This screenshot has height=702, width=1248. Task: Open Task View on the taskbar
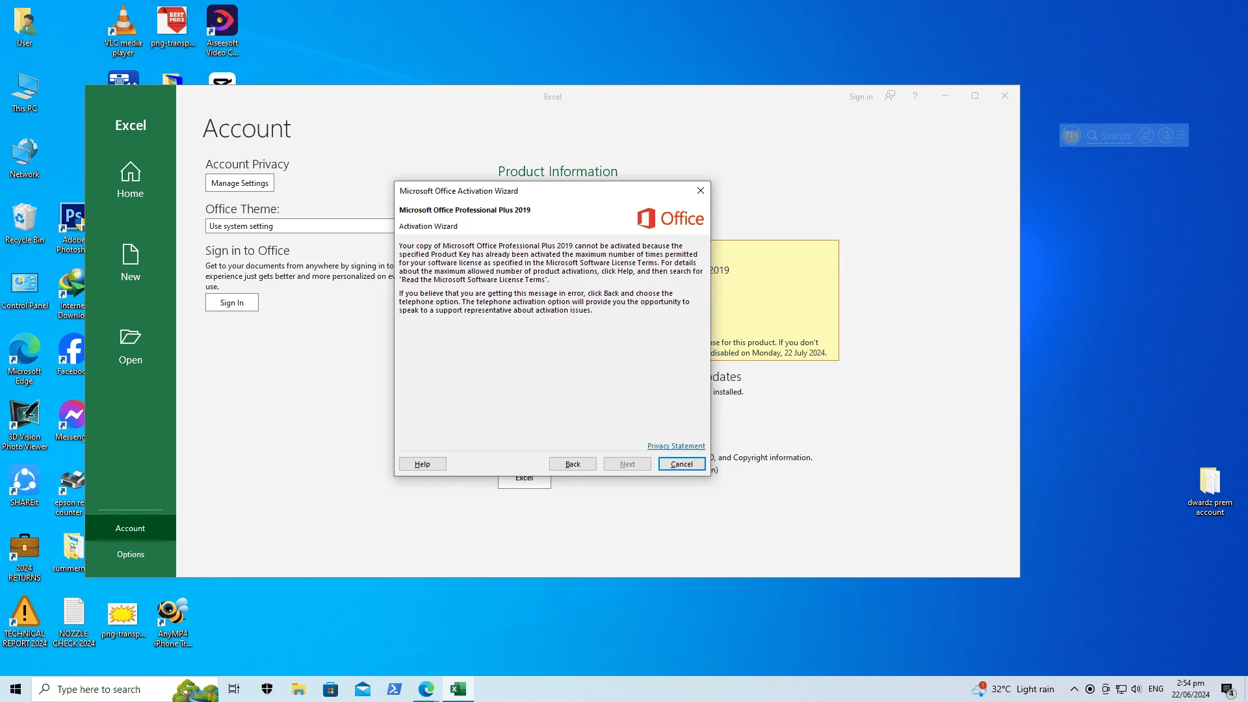234,689
